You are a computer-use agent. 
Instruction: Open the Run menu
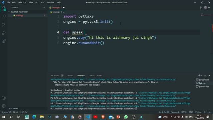coord(42,2)
